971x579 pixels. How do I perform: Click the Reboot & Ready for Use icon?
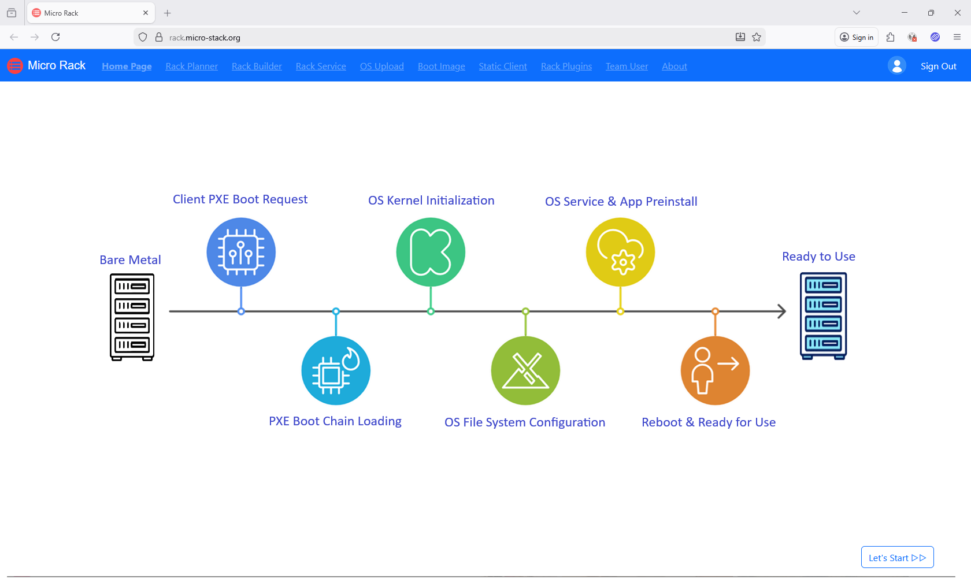[x=715, y=370]
